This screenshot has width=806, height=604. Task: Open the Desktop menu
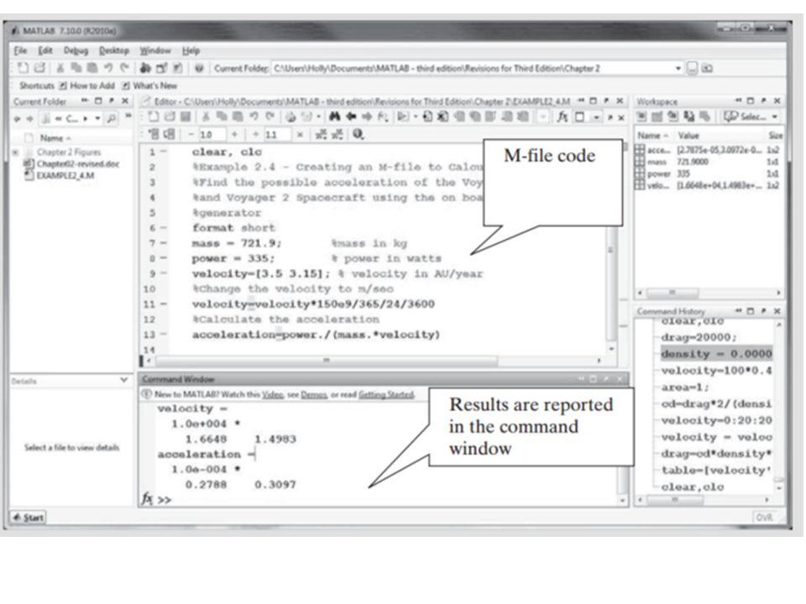click(x=114, y=50)
